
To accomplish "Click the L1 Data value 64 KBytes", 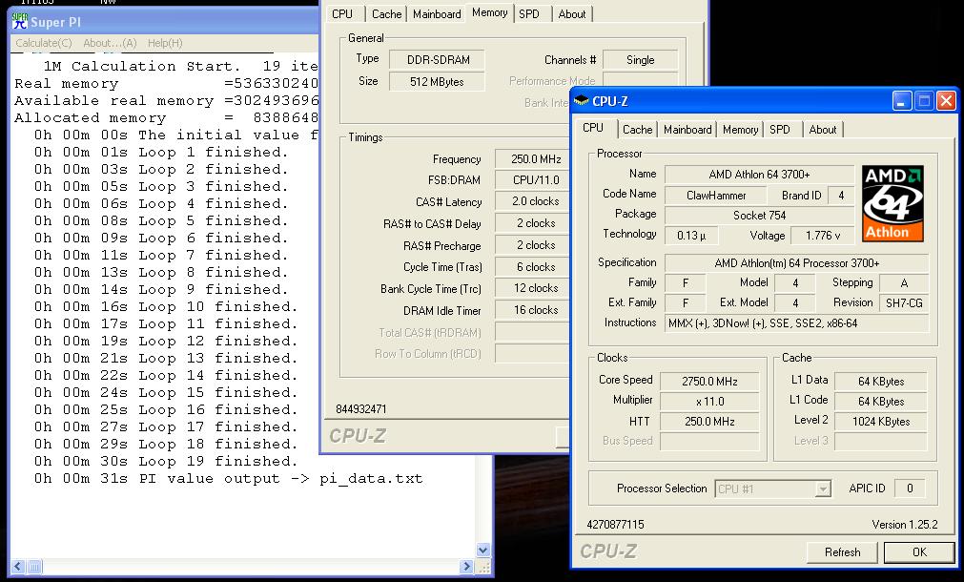I will [x=880, y=382].
